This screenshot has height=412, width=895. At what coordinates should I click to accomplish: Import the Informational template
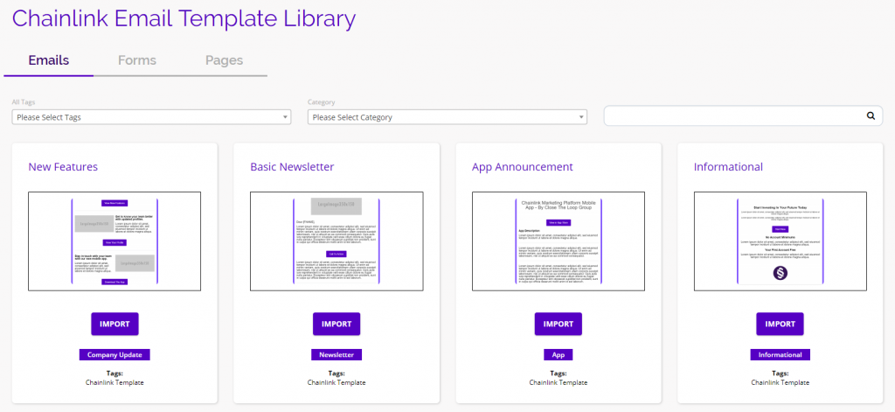[780, 324]
